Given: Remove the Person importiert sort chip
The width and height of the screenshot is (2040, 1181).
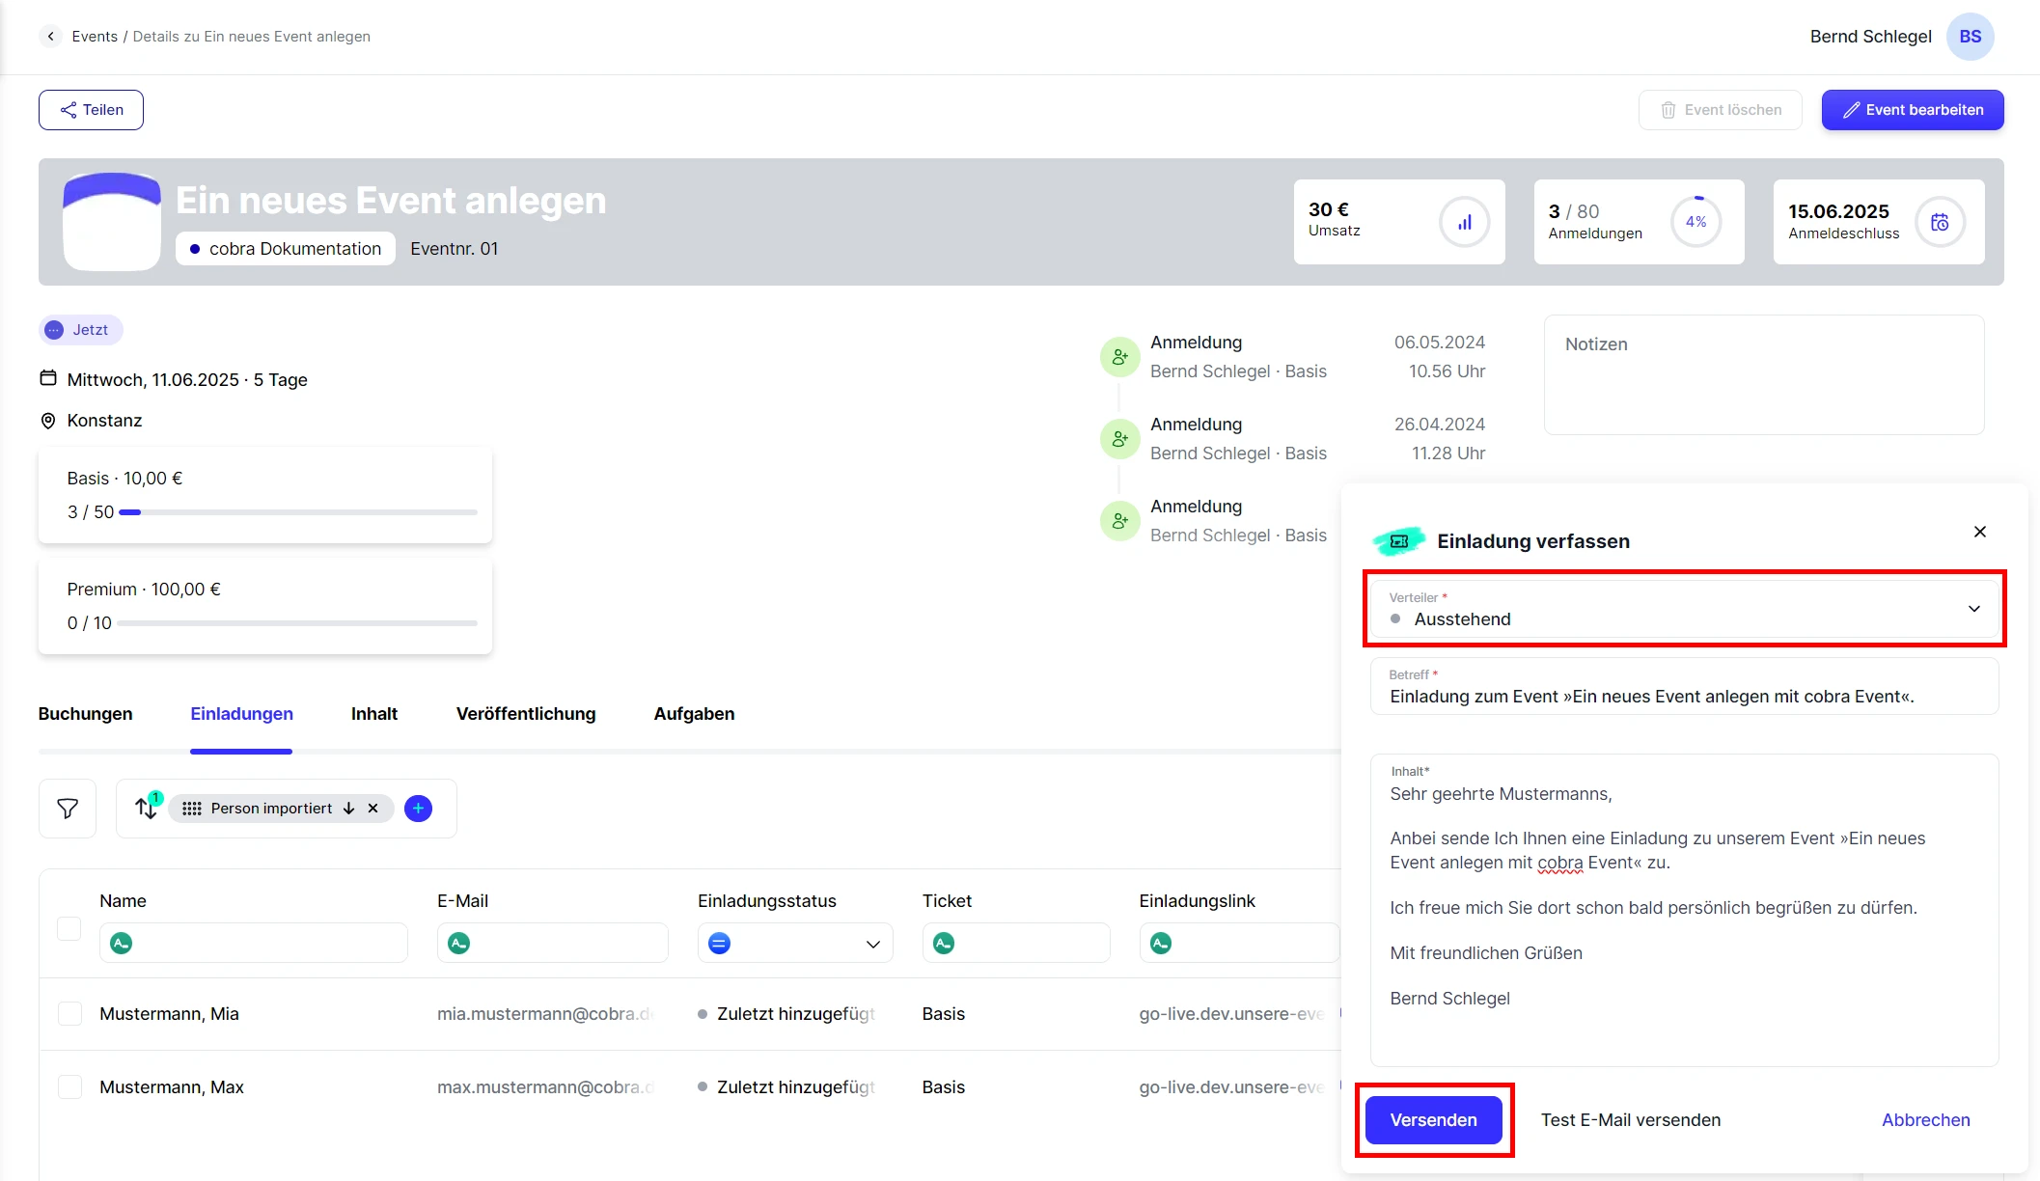Looking at the screenshot, I should coord(373,809).
